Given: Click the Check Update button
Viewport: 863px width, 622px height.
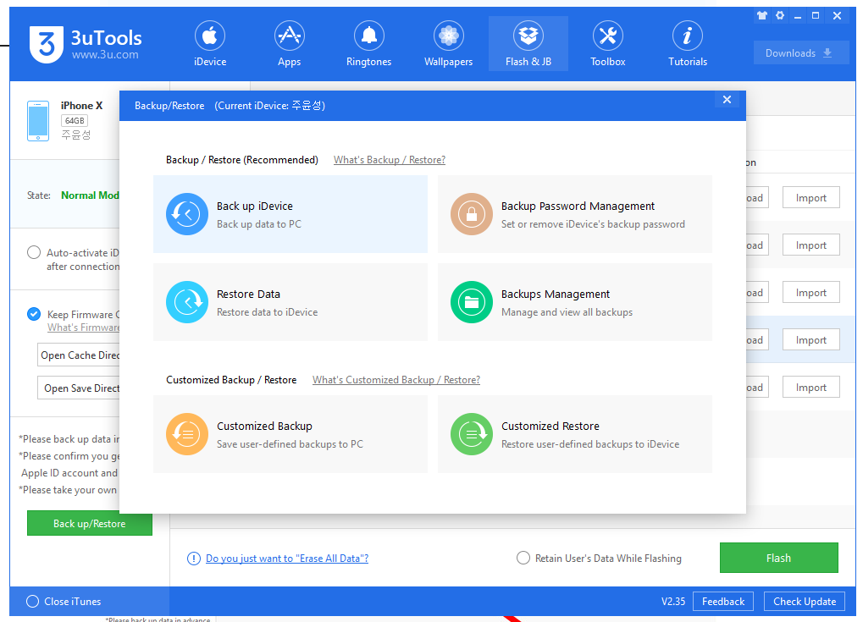Looking at the screenshot, I should point(804,602).
